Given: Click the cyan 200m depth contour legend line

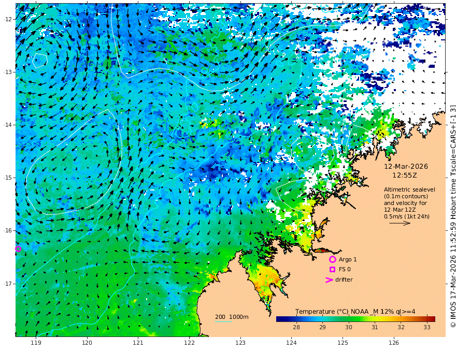Looking at the screenshot, I should coord(223,321).
